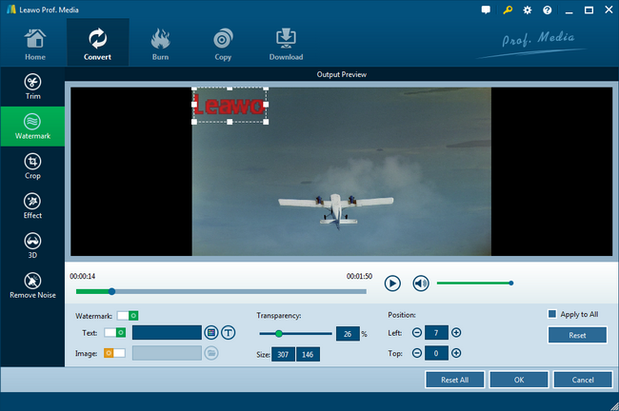This screenshot has height=411, width=619.
Task: Click the Reset All button
Action: 454,380
